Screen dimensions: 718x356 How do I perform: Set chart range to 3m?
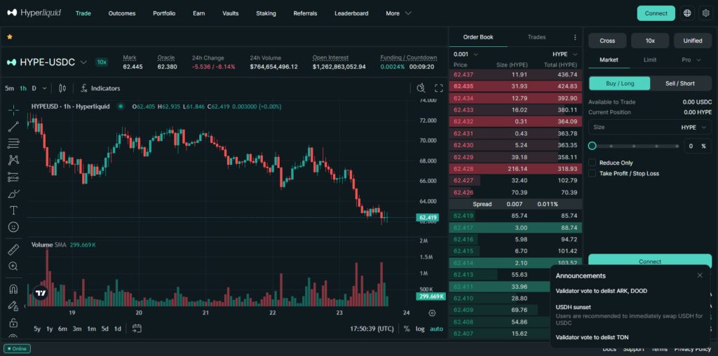pyautogui.click(x=77, y=329)
